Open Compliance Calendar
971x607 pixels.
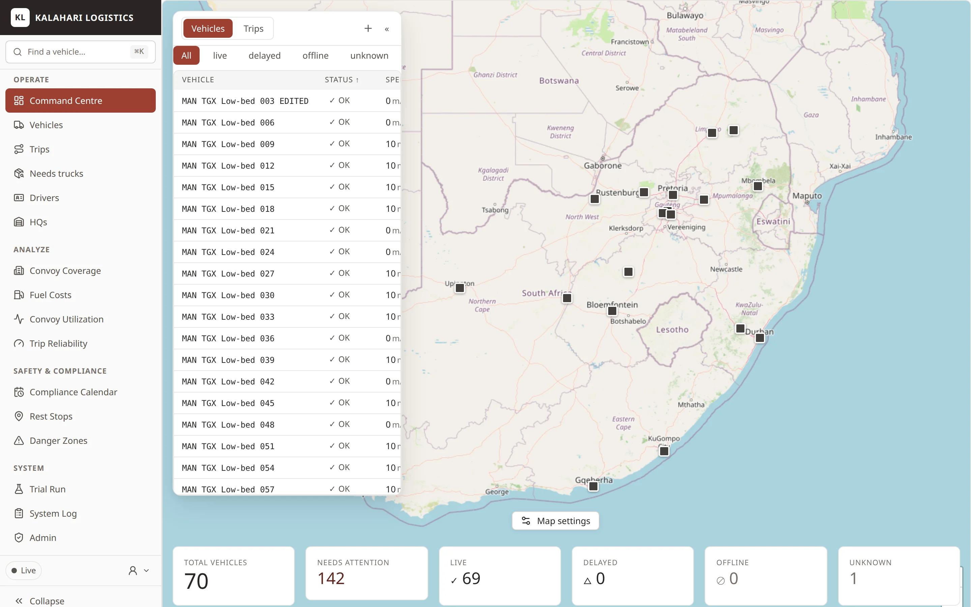pos(80,392)
